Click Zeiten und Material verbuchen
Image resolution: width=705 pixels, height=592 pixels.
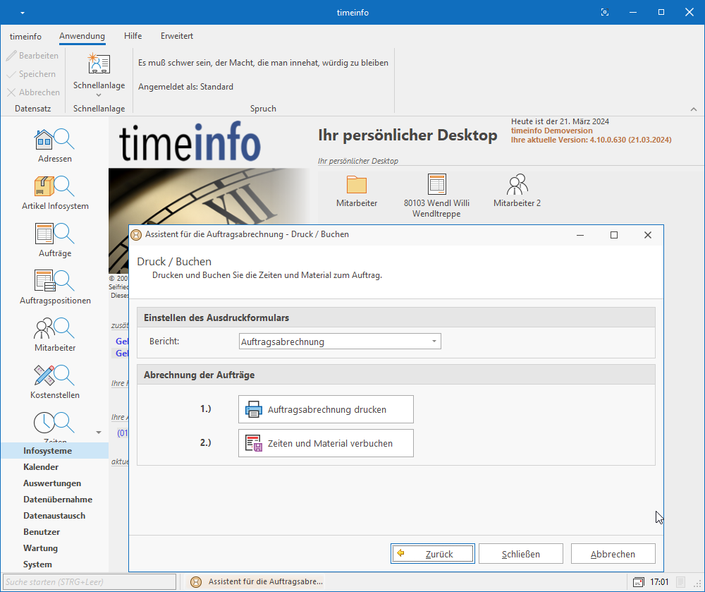tap(326, 443)
